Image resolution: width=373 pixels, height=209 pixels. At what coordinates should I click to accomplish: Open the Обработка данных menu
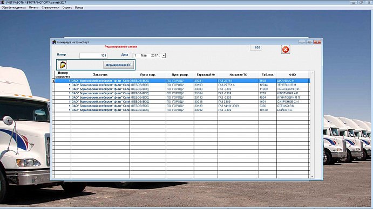(13, 8)
